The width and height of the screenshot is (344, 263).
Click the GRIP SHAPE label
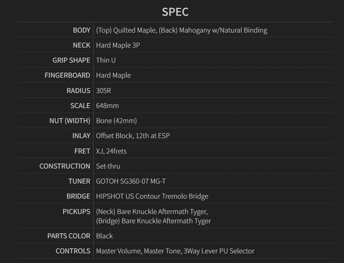(x=71, y=60)
